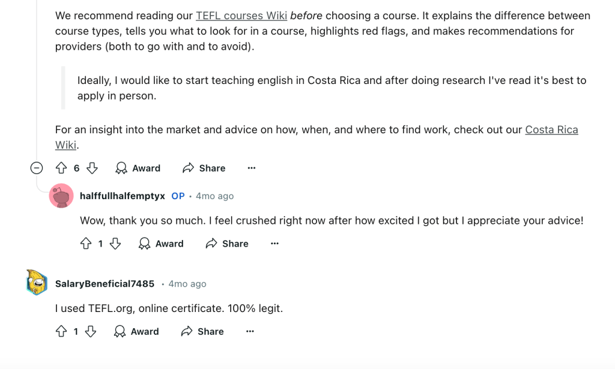Downvote SalaryBeneficial7485's comment
The image size is (615, 369).
(91, 331)
